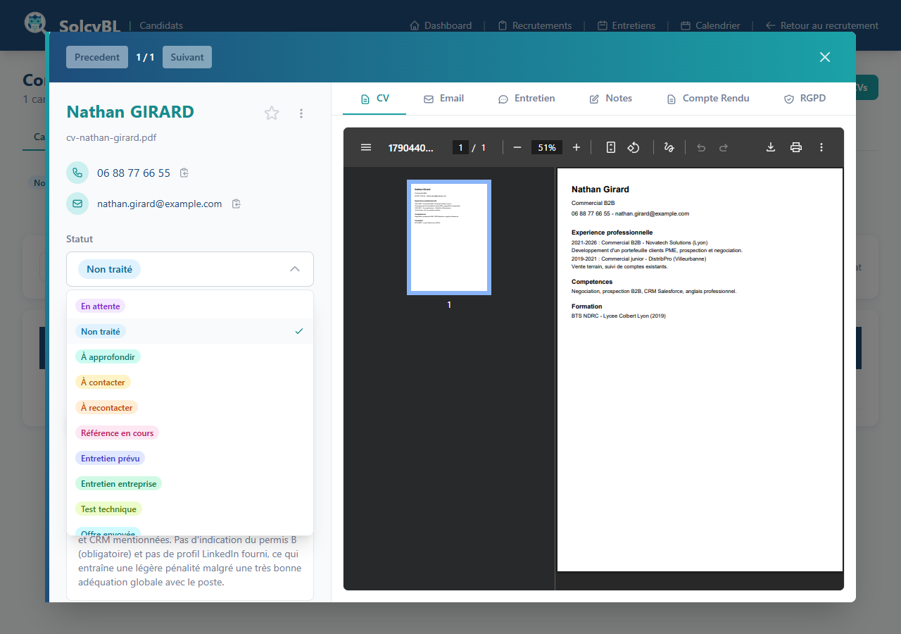Select status En attente
The image size is (901, 634).
[x=190, y=306]
